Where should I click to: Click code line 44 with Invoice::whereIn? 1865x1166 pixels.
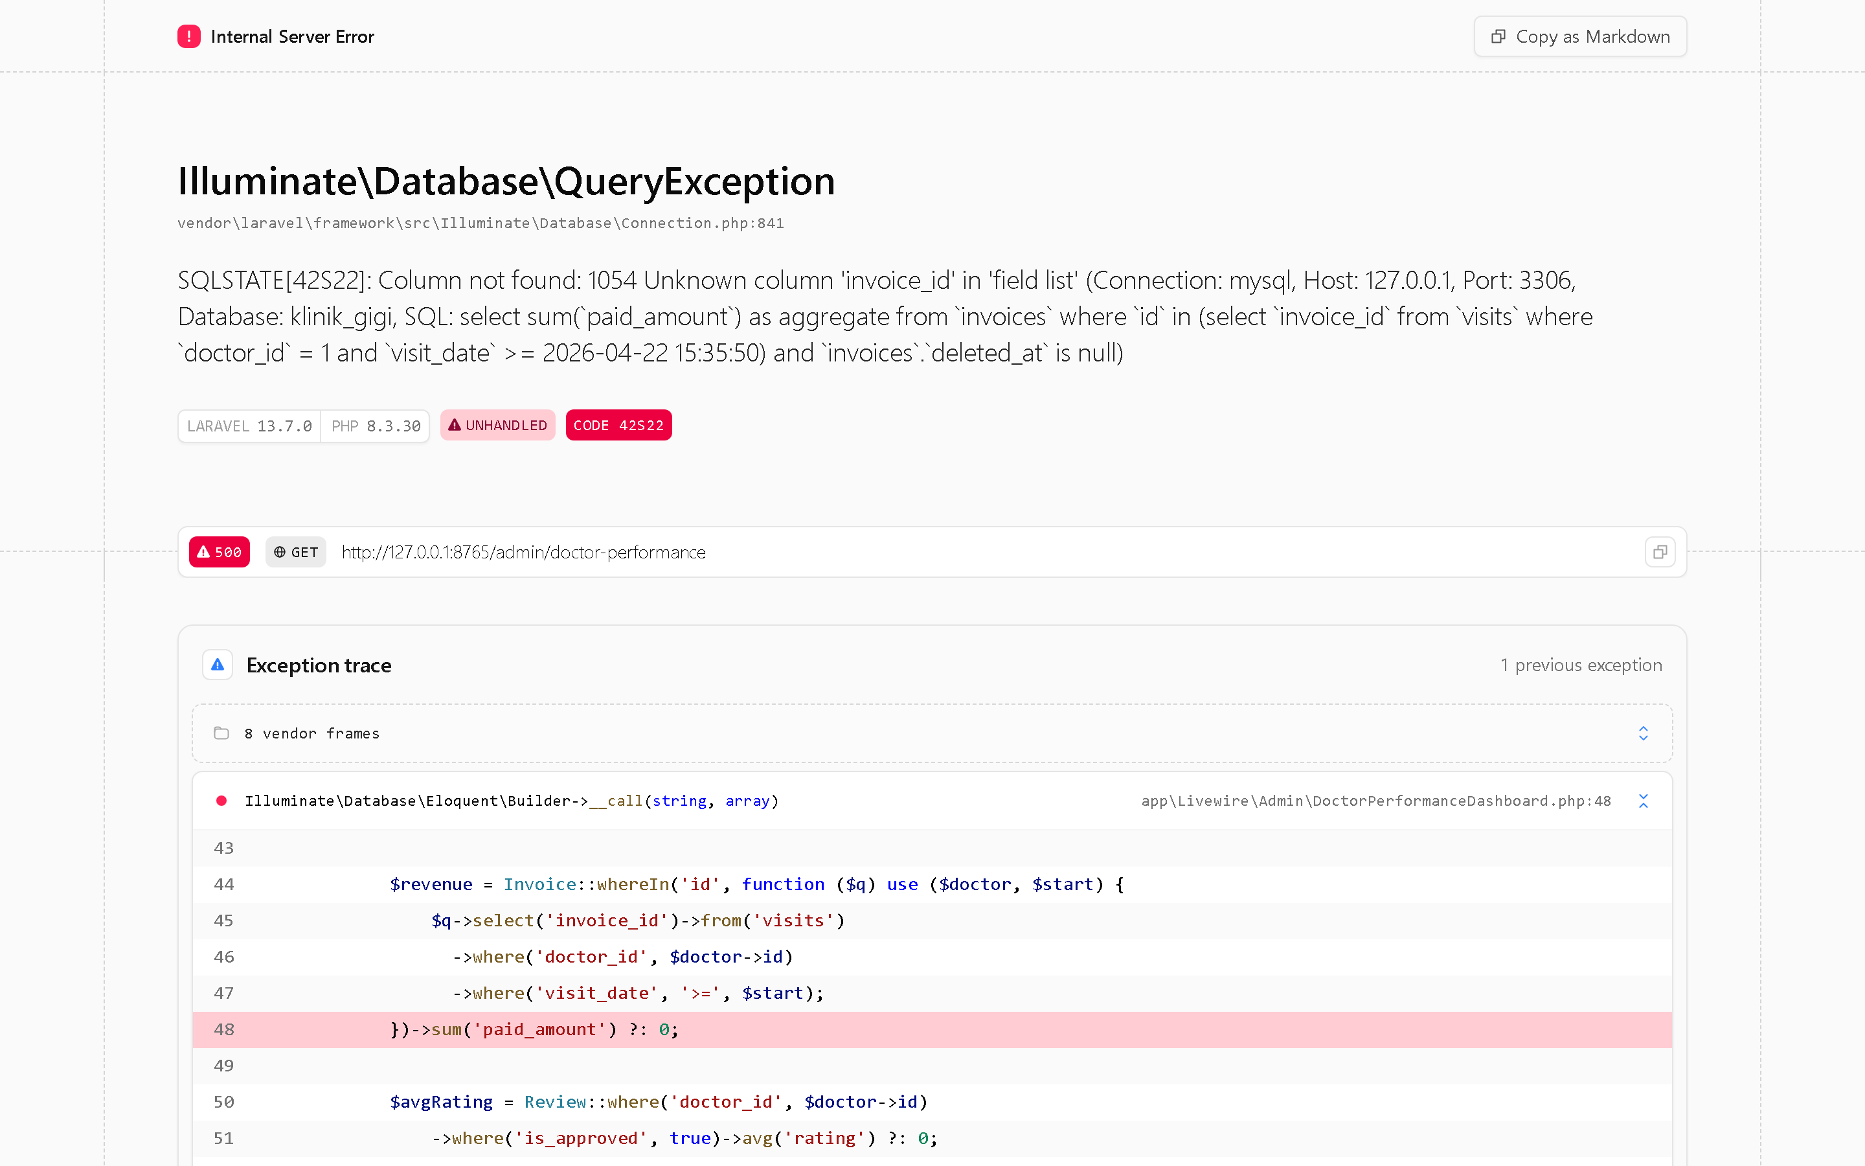tap(932, 884)
